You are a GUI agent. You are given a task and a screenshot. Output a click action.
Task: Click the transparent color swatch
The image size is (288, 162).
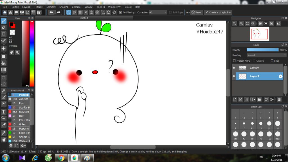(12, 32)
